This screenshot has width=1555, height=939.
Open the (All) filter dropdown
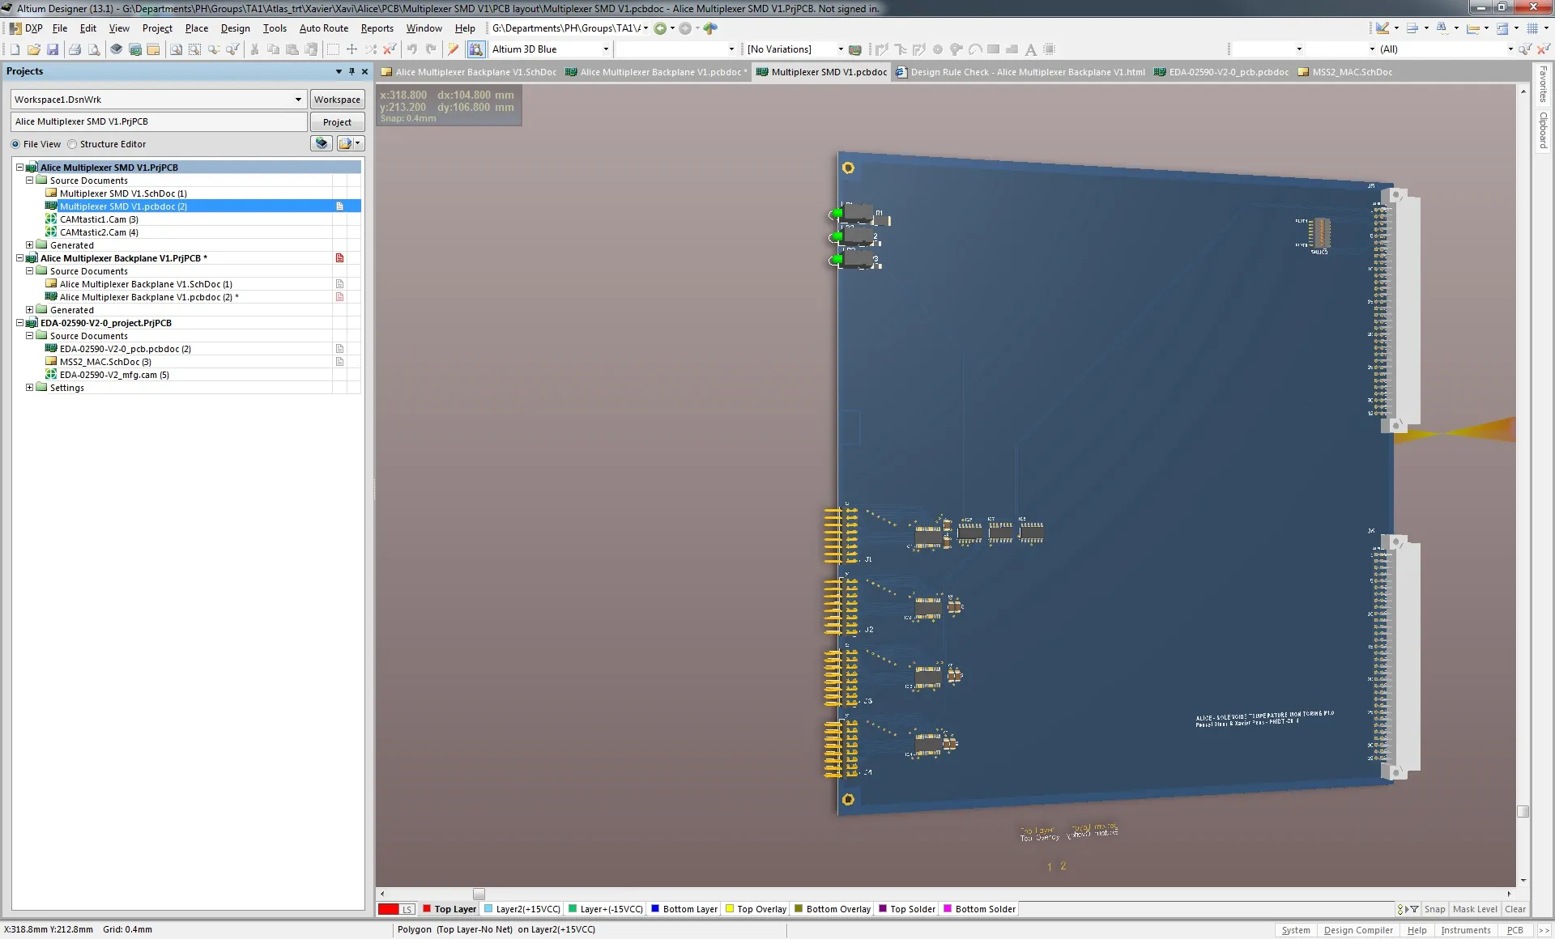click(x=1510, y=49)
